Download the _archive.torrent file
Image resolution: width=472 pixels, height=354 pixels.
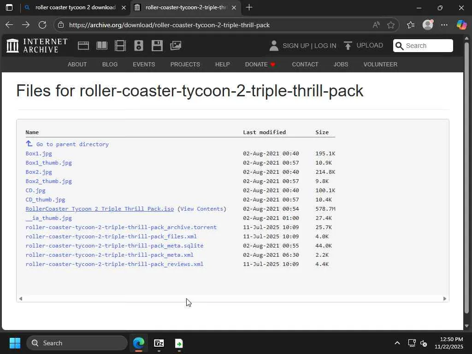(121, 227)
